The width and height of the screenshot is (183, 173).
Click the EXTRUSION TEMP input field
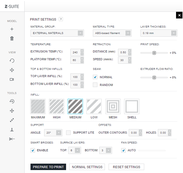click(x=75, y=52)
